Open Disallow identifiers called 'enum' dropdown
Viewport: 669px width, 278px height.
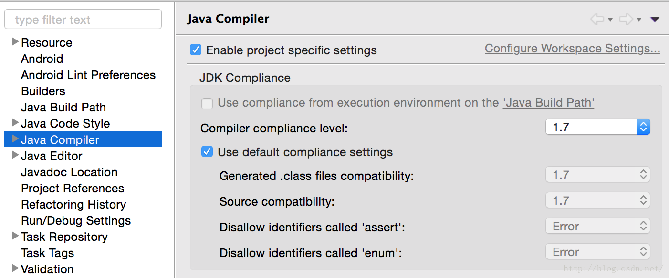[x=598, y=252]
